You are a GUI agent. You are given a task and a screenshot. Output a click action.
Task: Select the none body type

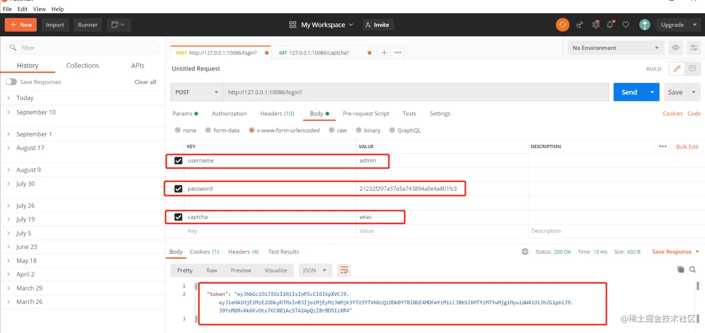(178, 130)
